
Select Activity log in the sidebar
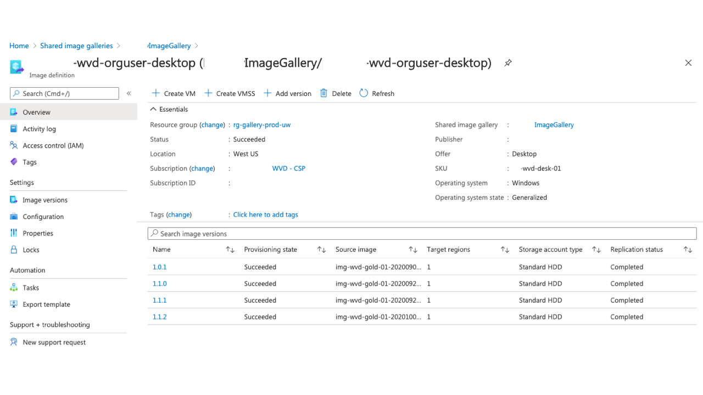tap(39, 129)
